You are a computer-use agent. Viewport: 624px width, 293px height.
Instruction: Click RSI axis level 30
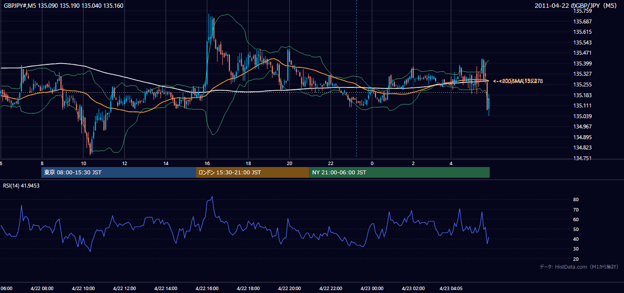click(576, 249)
